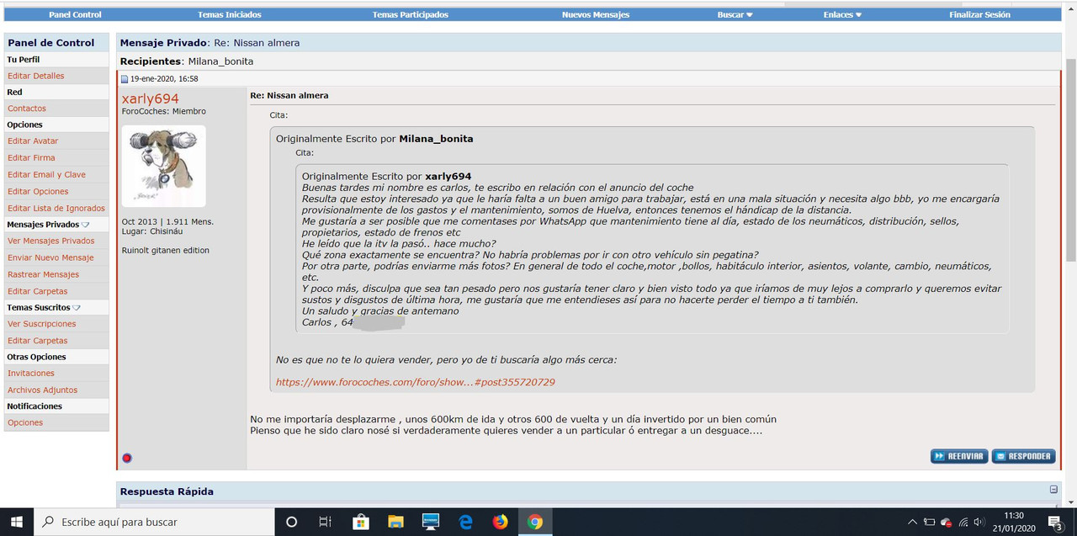Viewport: 1077px width, 536px height.
Task: Open Ver Suscripciones in sidebar
Action: 41,324
